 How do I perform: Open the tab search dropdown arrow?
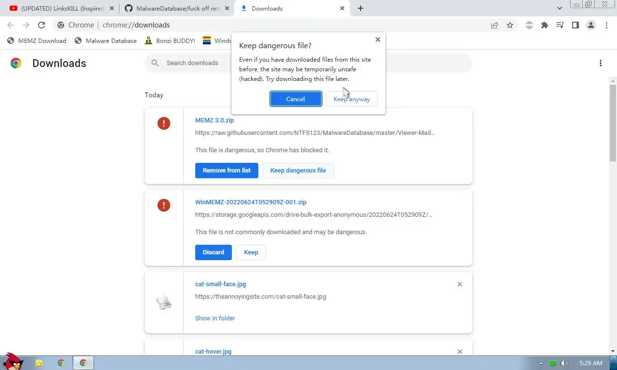click(x=560, y=8)
